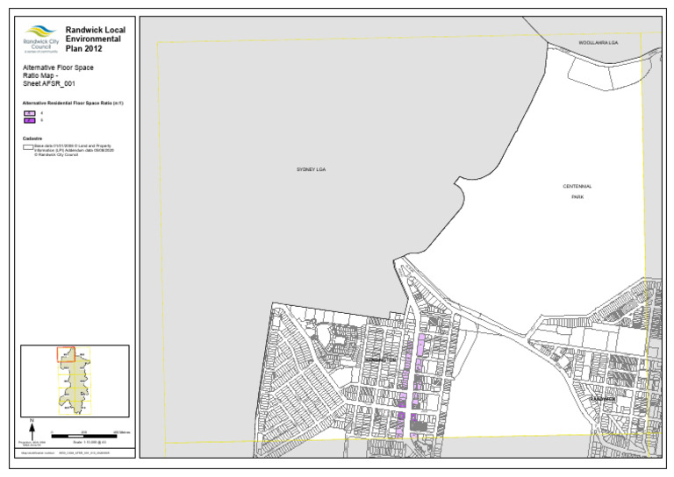Image resolution: width=674 pixels, height=477 pixels.
Task: Click the 'Randwick Local Environmental Plan 2012' title
Action: coord(96,39)
